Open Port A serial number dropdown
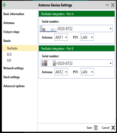Image resolution: width=117 pixels, height=133 pixels. pyautogui.click(x=77, y=28)
